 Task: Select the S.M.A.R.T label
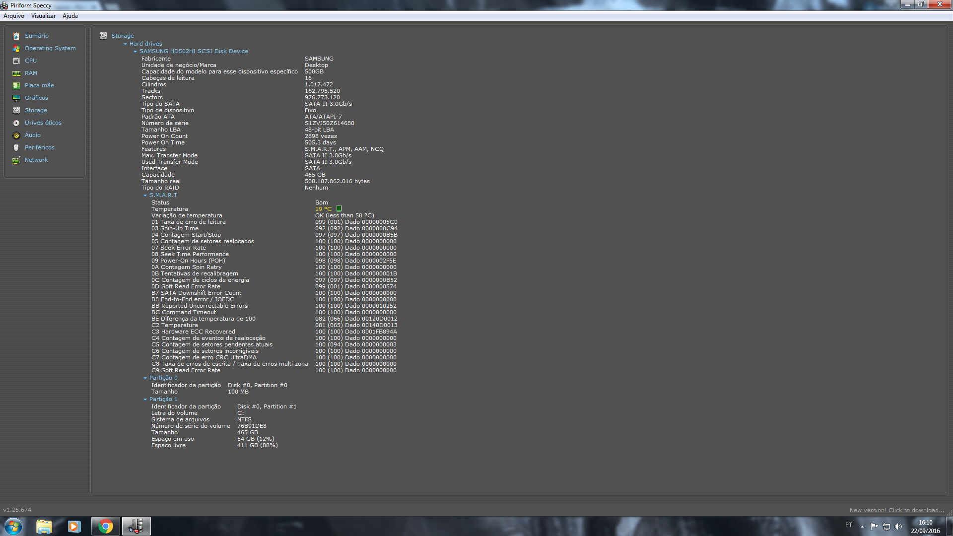(x=163, y=195)
